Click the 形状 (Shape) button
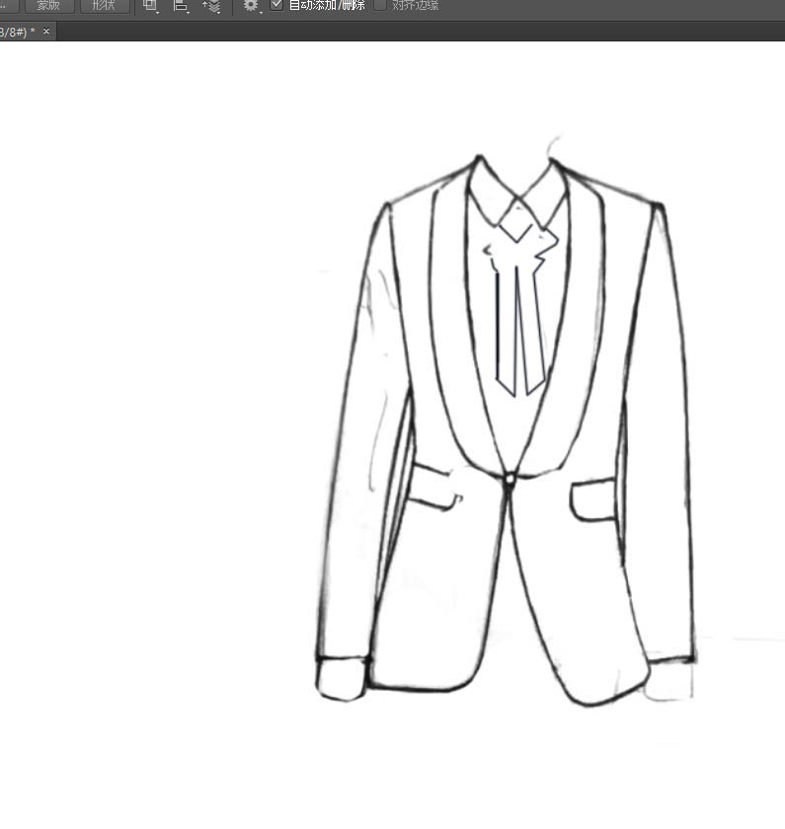Viewport: 785px width, 829px height. tap(105, 5)
